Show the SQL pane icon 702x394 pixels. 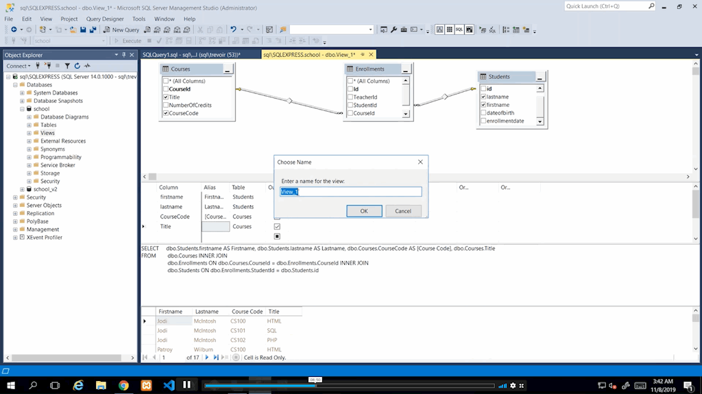coord(459,29)
